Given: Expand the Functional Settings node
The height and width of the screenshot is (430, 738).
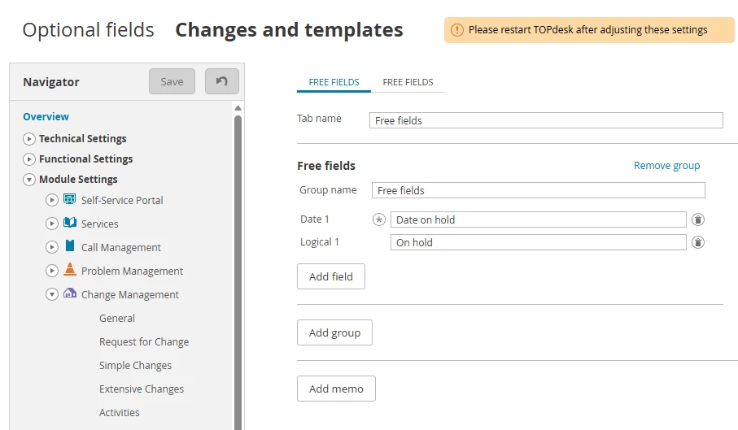Looking at the screenshot, I should [x=30, y=159].
